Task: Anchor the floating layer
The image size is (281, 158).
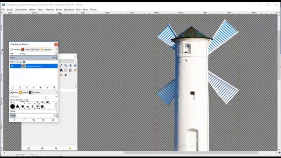Action: pyautogui.click(x=47, y=88)
